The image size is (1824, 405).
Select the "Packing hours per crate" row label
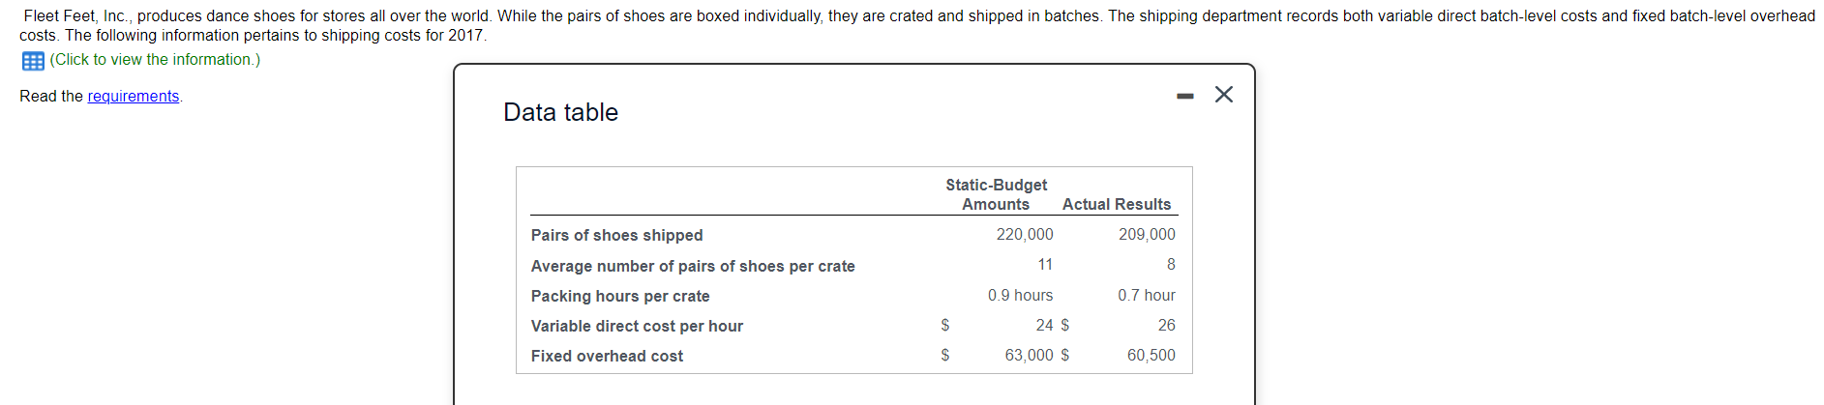point(619,297)
